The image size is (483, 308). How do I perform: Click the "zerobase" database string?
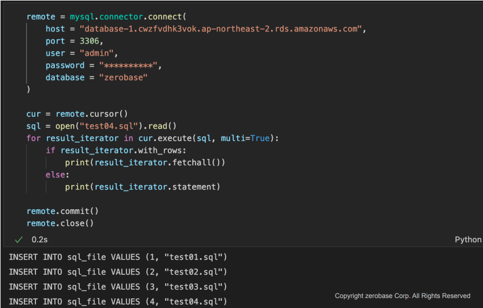pos(123,78)
